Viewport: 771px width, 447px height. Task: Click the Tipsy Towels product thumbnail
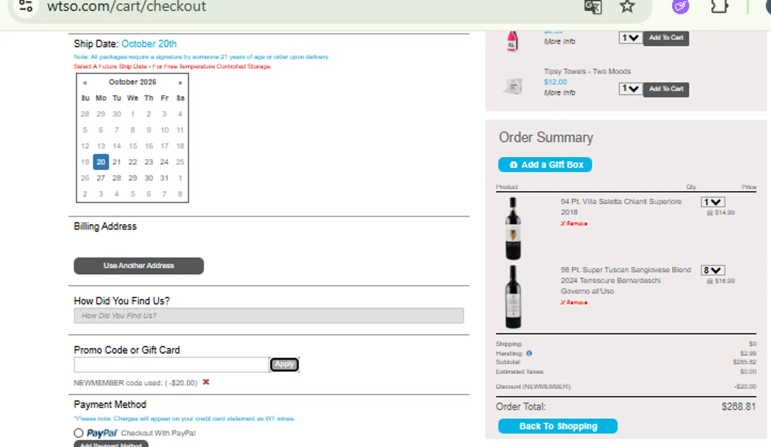point(513,86)
